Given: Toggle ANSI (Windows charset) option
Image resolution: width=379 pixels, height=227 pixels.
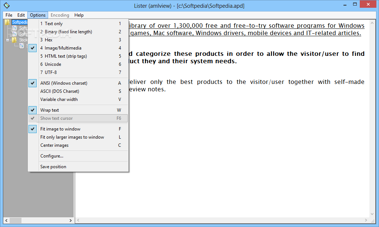Looking at the screenshot, I should (x=78, y=83).
